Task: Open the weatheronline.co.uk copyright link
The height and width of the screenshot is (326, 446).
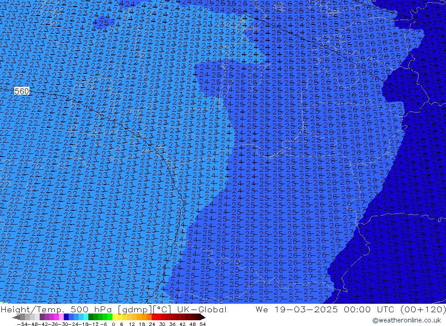Action: [406, 320]
